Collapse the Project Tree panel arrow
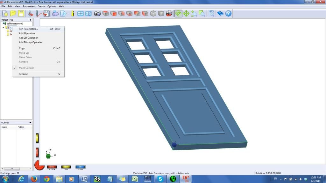Viewport: 326px width, 183px height. pos(30,20)
